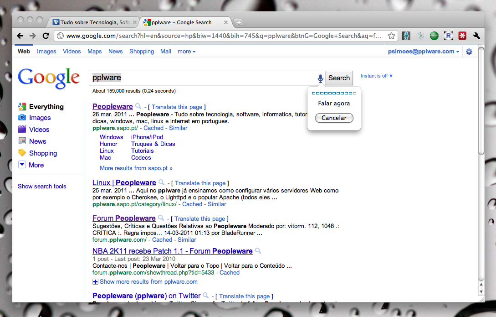Image resolution: width=496 pixels, height=317 pixels.
Task: Click plus icon to show more pplware.com results
Action: pyautogui.click(x=95, y=281)
